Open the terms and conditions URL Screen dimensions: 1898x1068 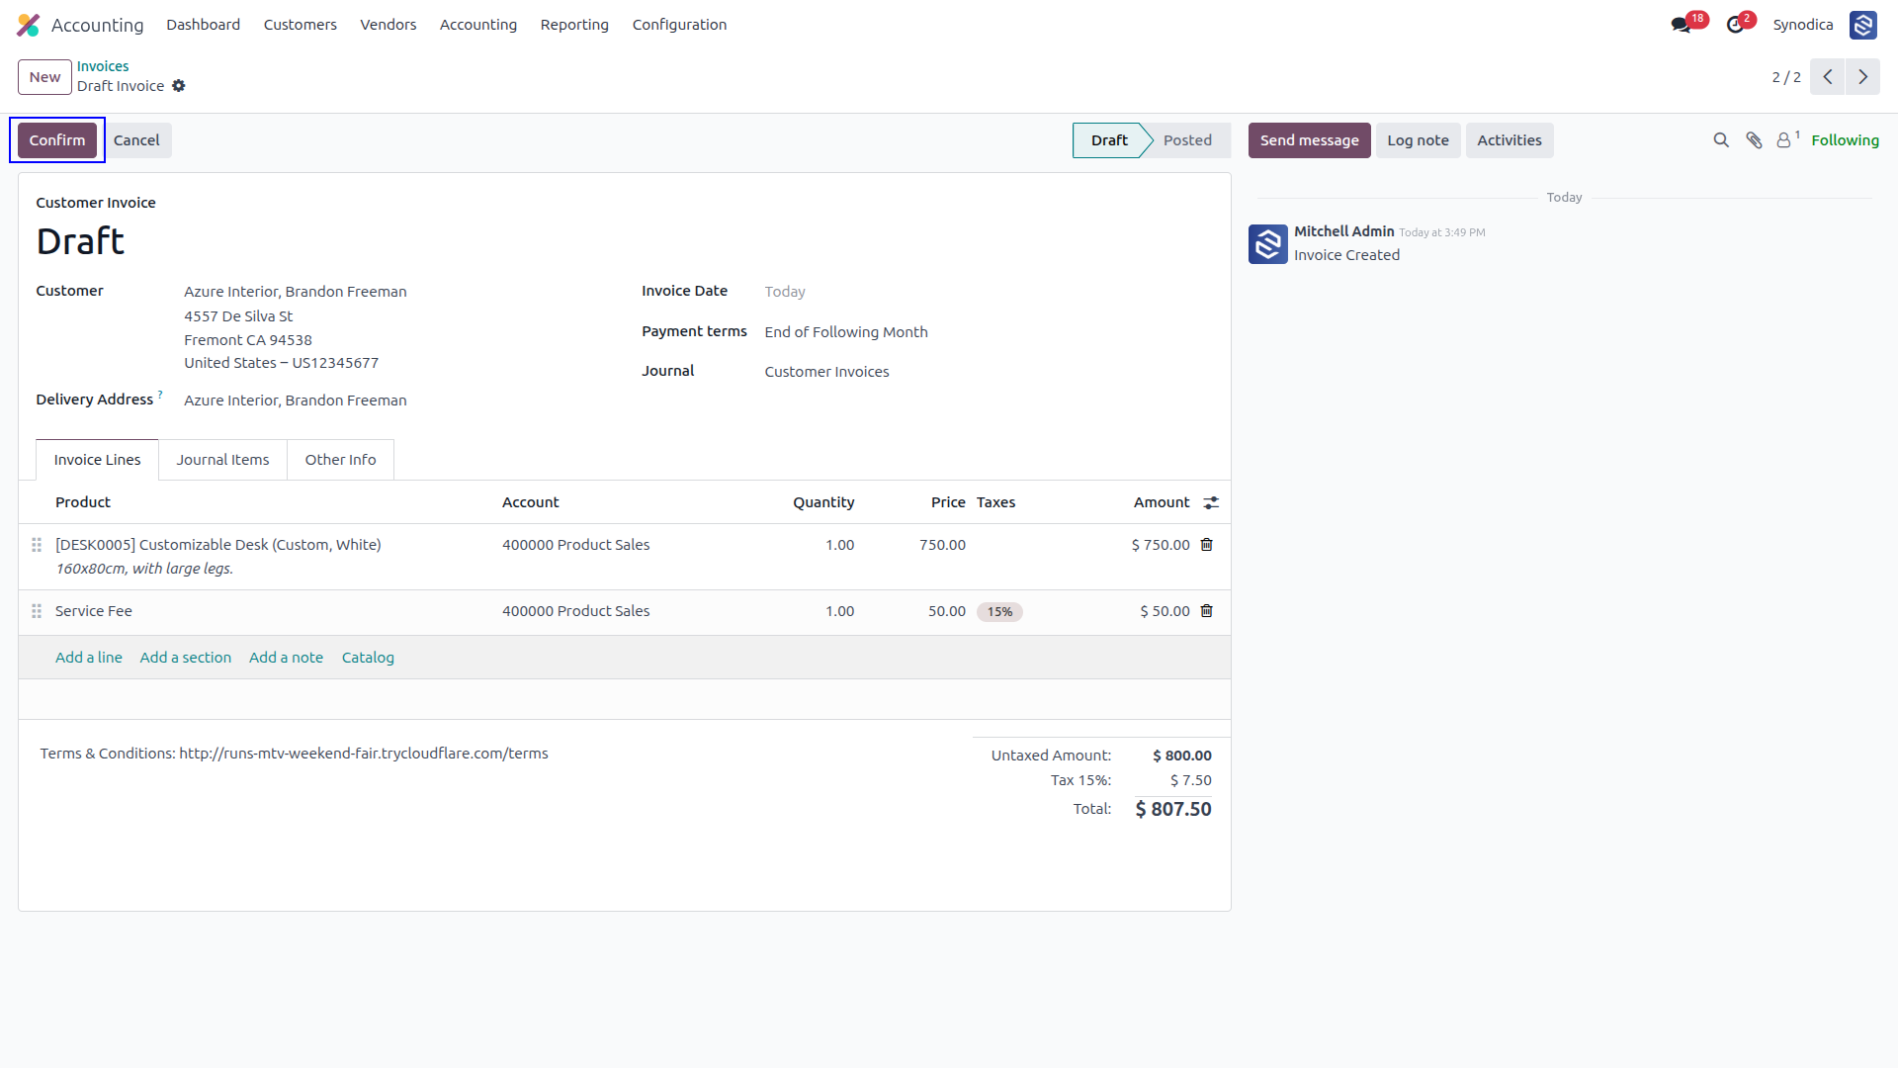click(364, 754)
